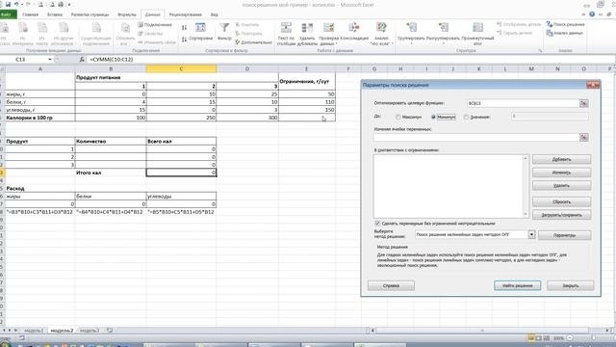Click the Закрыть button
This screenshot has width=616, height=347.
tap(571, 285)
